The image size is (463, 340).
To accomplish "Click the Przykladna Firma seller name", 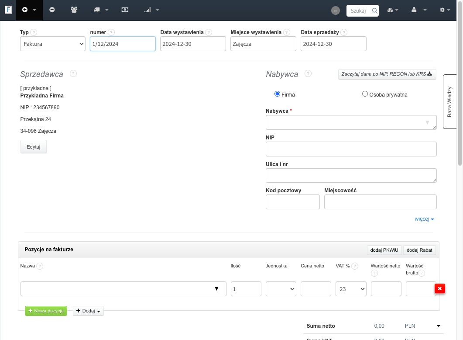I will coord(42,96).
